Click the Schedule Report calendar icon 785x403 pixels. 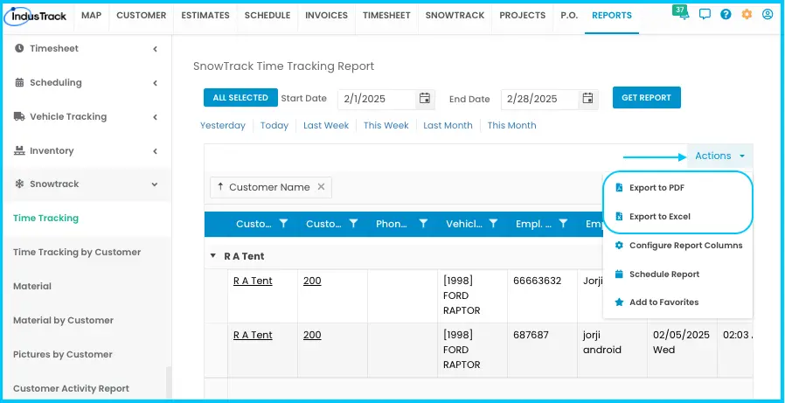point(619,274)
